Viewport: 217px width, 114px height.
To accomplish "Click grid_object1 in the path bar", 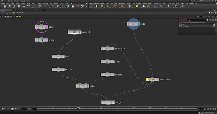I will pos(18,13).
